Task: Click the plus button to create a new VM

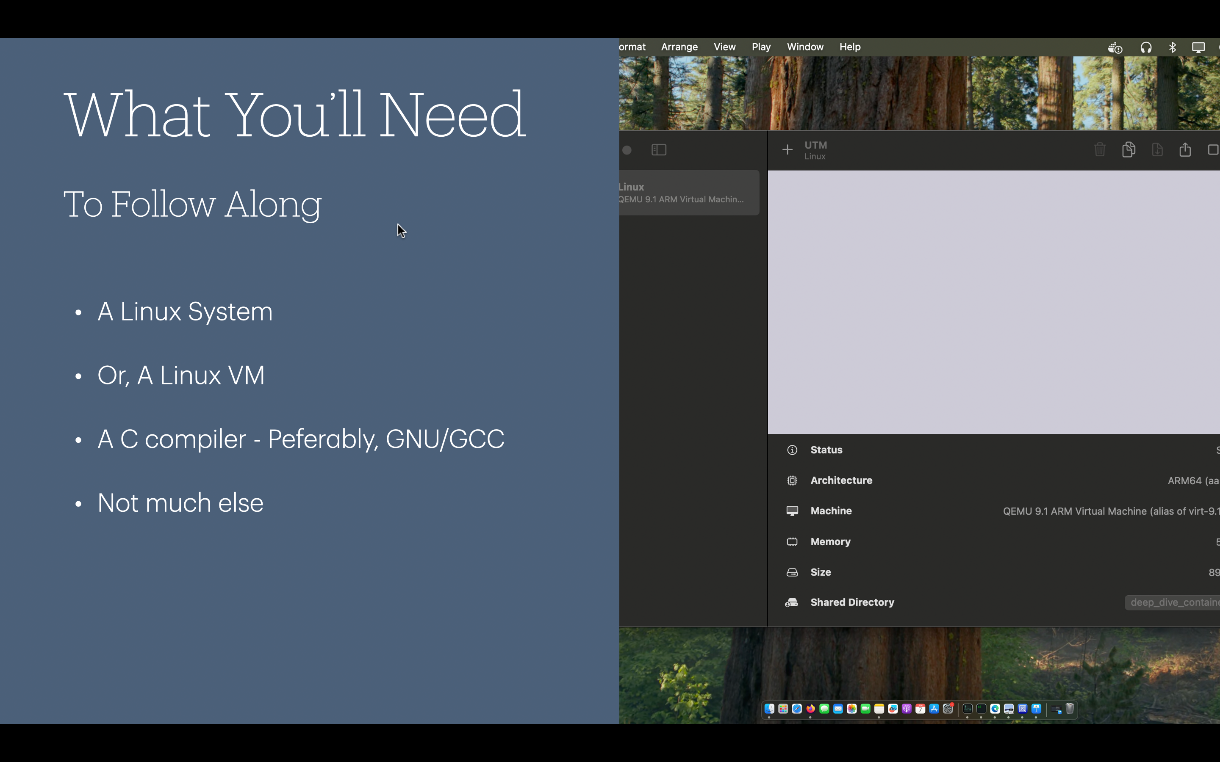Action: coord(787,150)
